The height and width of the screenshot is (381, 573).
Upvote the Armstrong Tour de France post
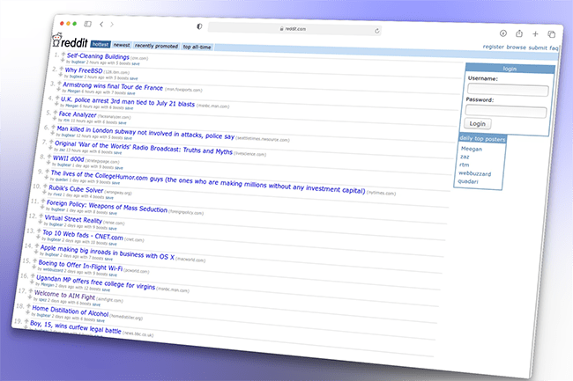(x=59, y=84)
